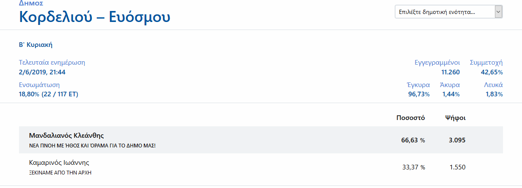Click the '66,63 %' percentage of Μανδαλιανός
Screen dimensions: 522x188
point(413,140)
